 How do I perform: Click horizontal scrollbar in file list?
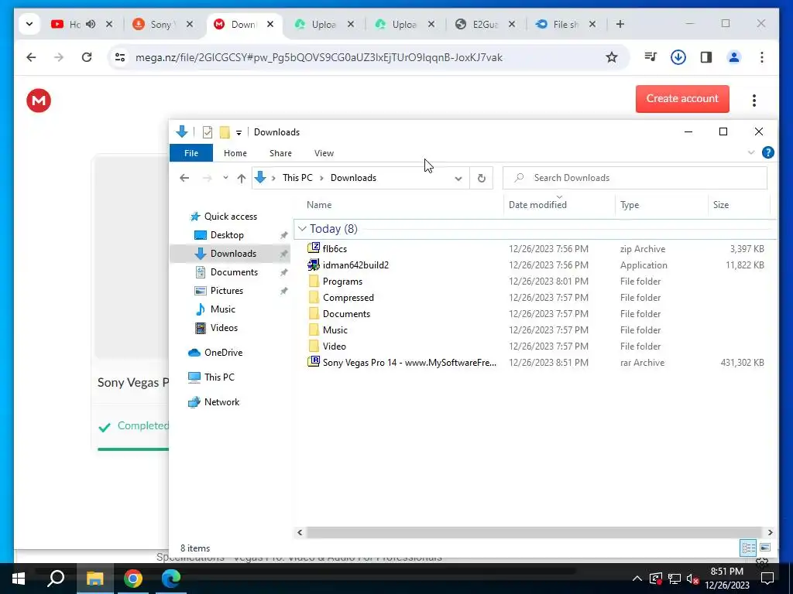534,532
